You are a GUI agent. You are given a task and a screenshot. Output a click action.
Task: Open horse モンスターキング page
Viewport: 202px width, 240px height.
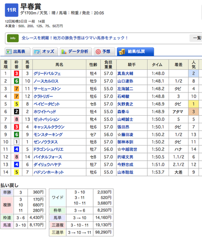tap(48, 134)
